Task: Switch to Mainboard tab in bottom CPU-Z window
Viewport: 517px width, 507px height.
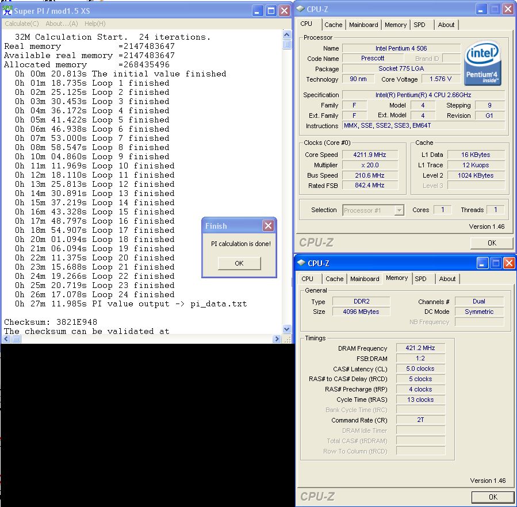Action: coord(365,279)
